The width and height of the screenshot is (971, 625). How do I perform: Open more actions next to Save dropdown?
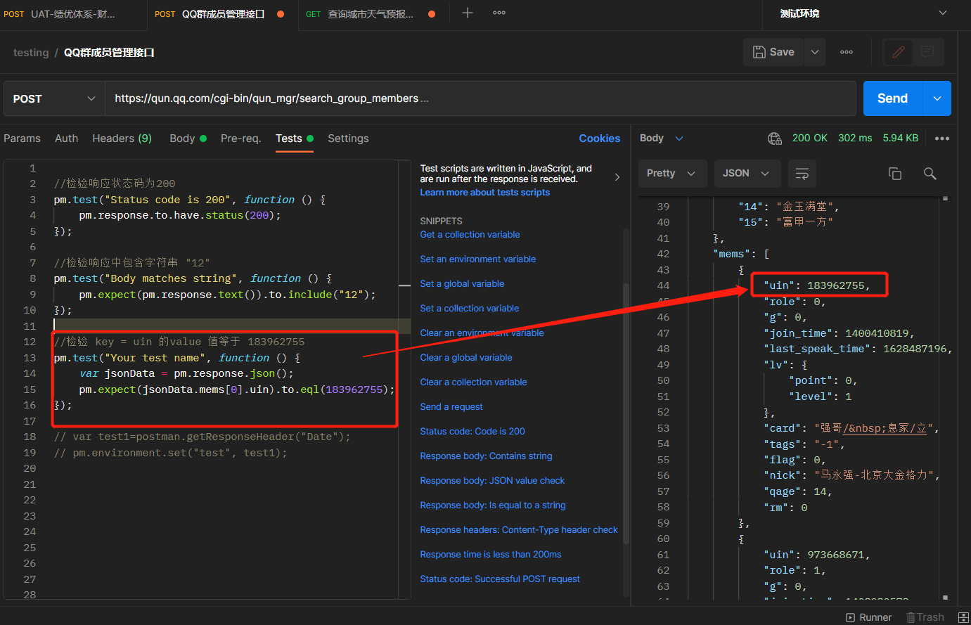coord(847,52)
